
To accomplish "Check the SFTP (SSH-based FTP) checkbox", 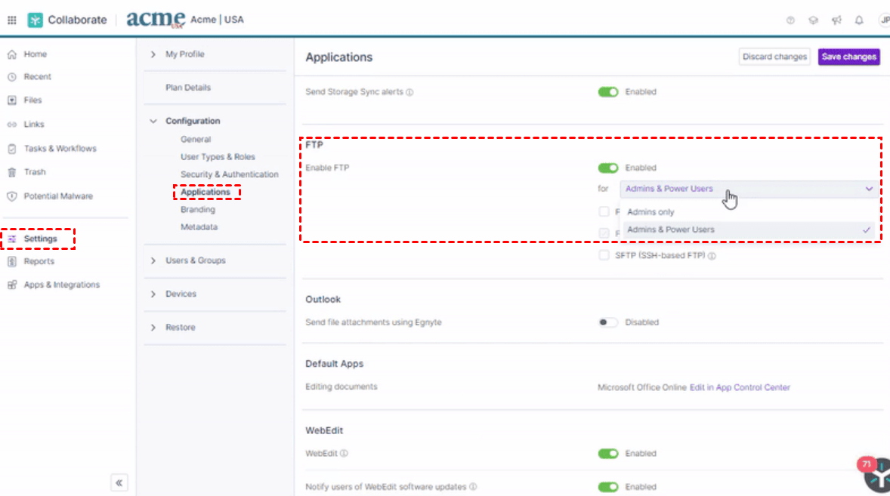I will coord(604,256).
